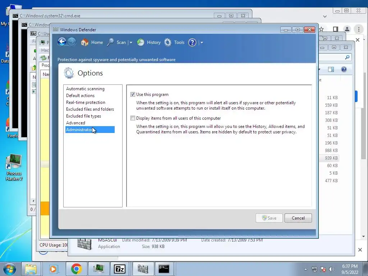Start a scan with the magnifier icon
This screenshot has width=368, height=276.
click(111, 42)
